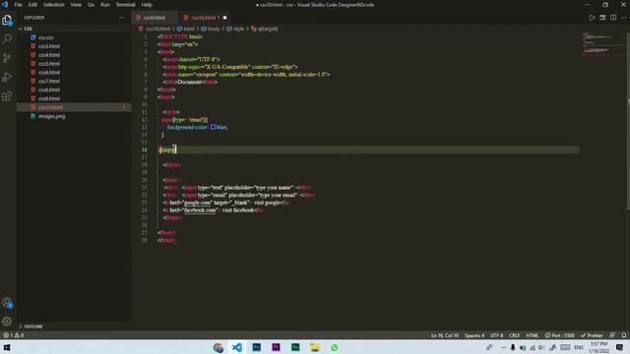Image resolution: width=630 pixels, height=354 pixels.
Task: Open the Extensions view
Action: point(7,96)
